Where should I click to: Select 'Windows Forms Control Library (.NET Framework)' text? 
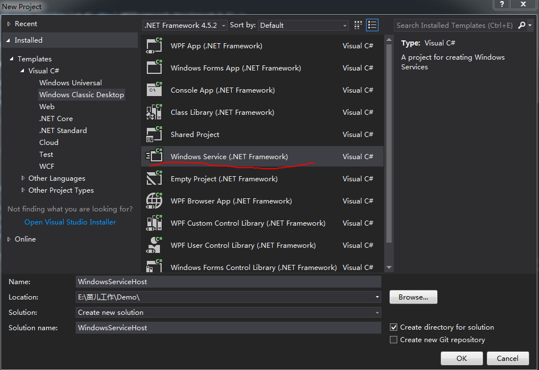(254, 267)
